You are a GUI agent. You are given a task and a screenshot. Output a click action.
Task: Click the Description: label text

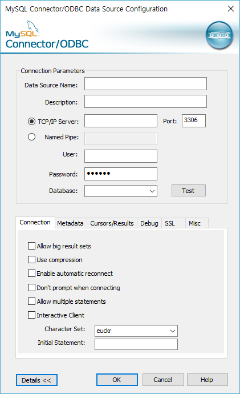tap(62, 102)
